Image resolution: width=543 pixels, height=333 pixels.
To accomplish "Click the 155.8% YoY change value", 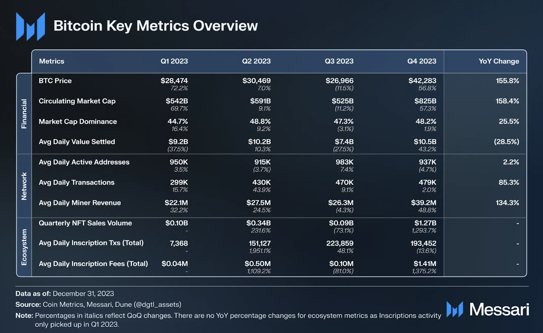I will click(x=507, y=81).
